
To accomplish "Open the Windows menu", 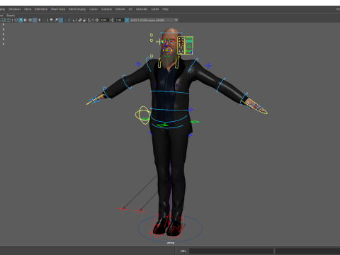I will 15,9.
